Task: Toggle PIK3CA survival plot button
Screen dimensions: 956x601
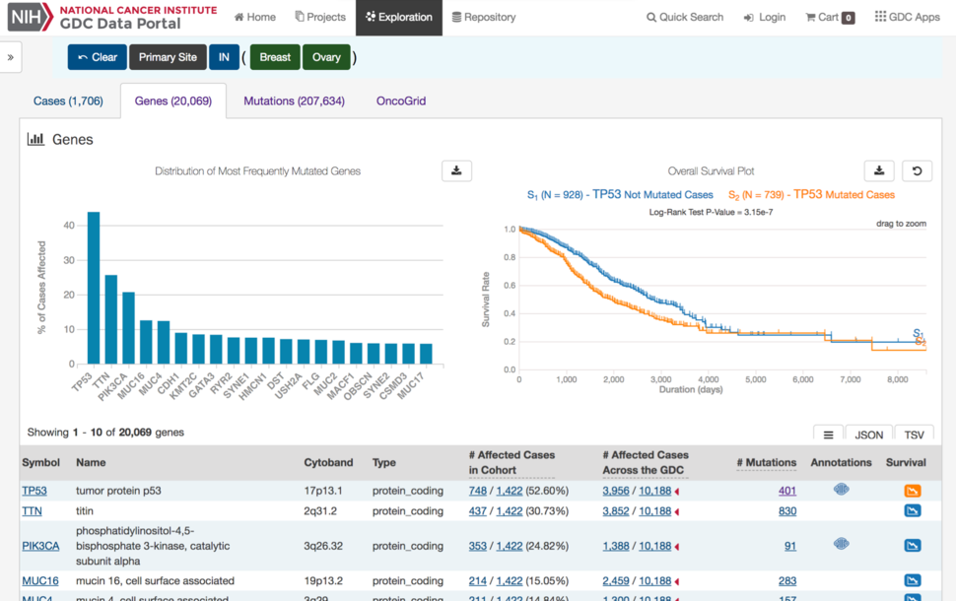Action: pyautogui.click(x=913, y=546)
